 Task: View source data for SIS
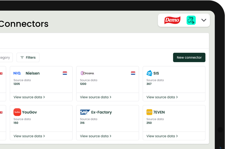(x=162, y=97)
